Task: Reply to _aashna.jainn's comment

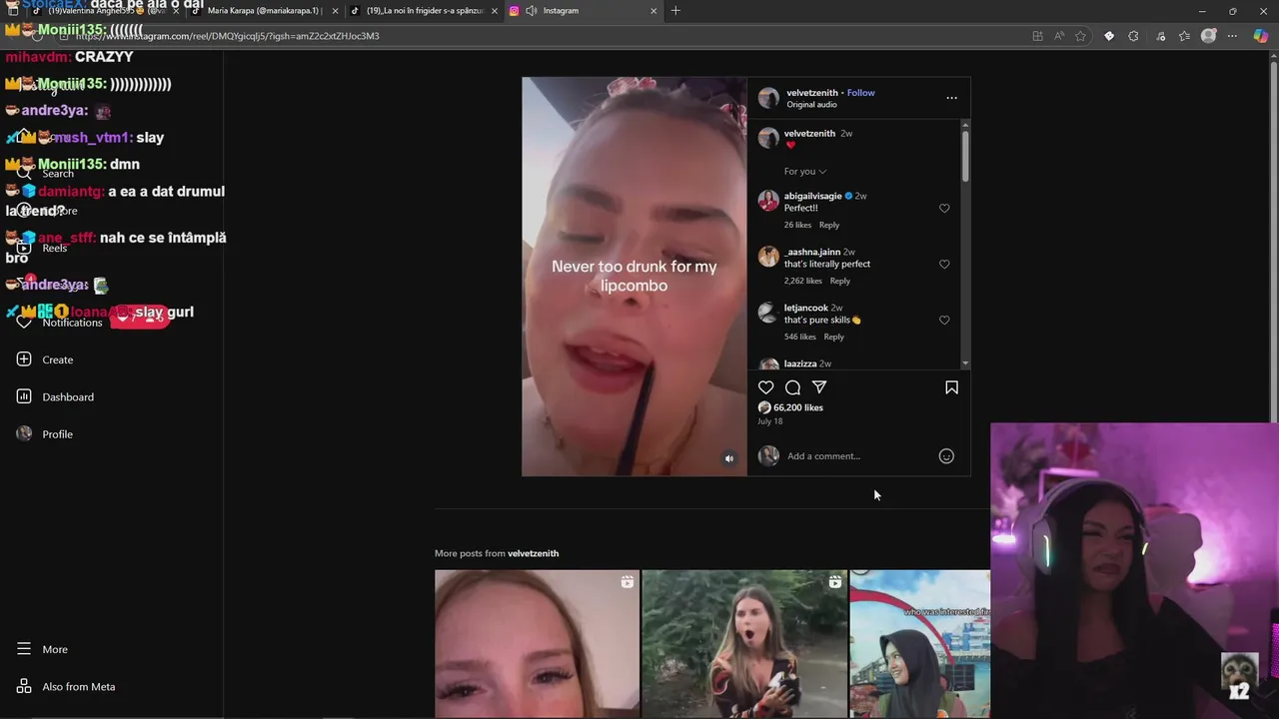Action: pyautogui.click(x=840, y=281)
